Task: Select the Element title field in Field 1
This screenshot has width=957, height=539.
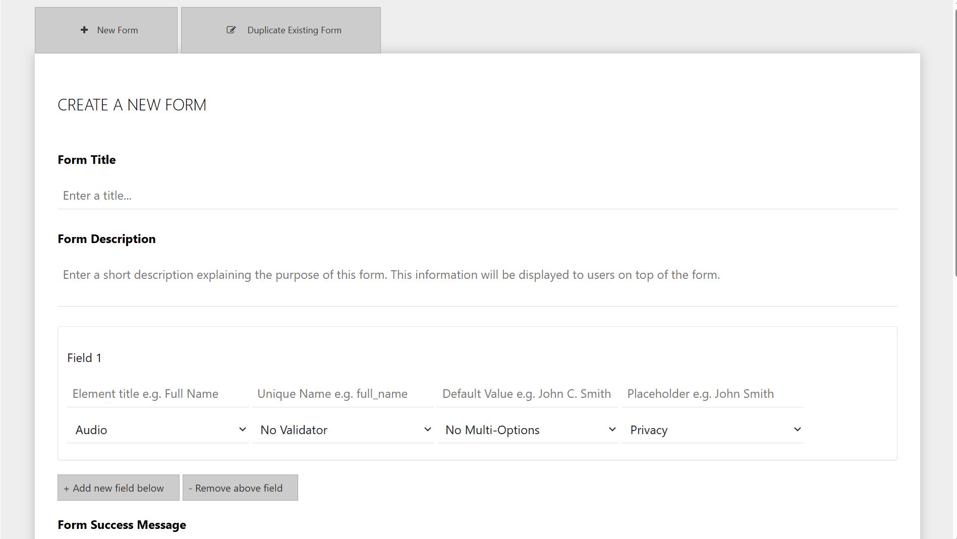Action: pyautogui.click(x=157, y=394)
